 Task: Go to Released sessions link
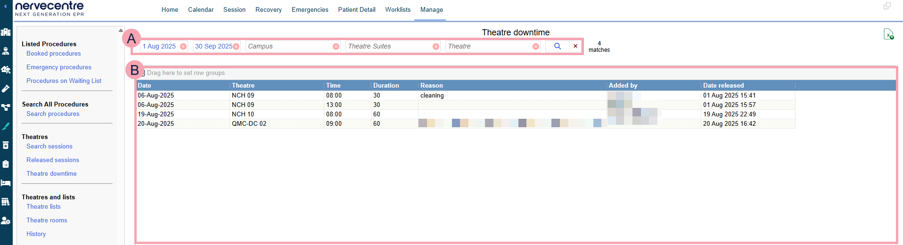[x=52, y=160]
